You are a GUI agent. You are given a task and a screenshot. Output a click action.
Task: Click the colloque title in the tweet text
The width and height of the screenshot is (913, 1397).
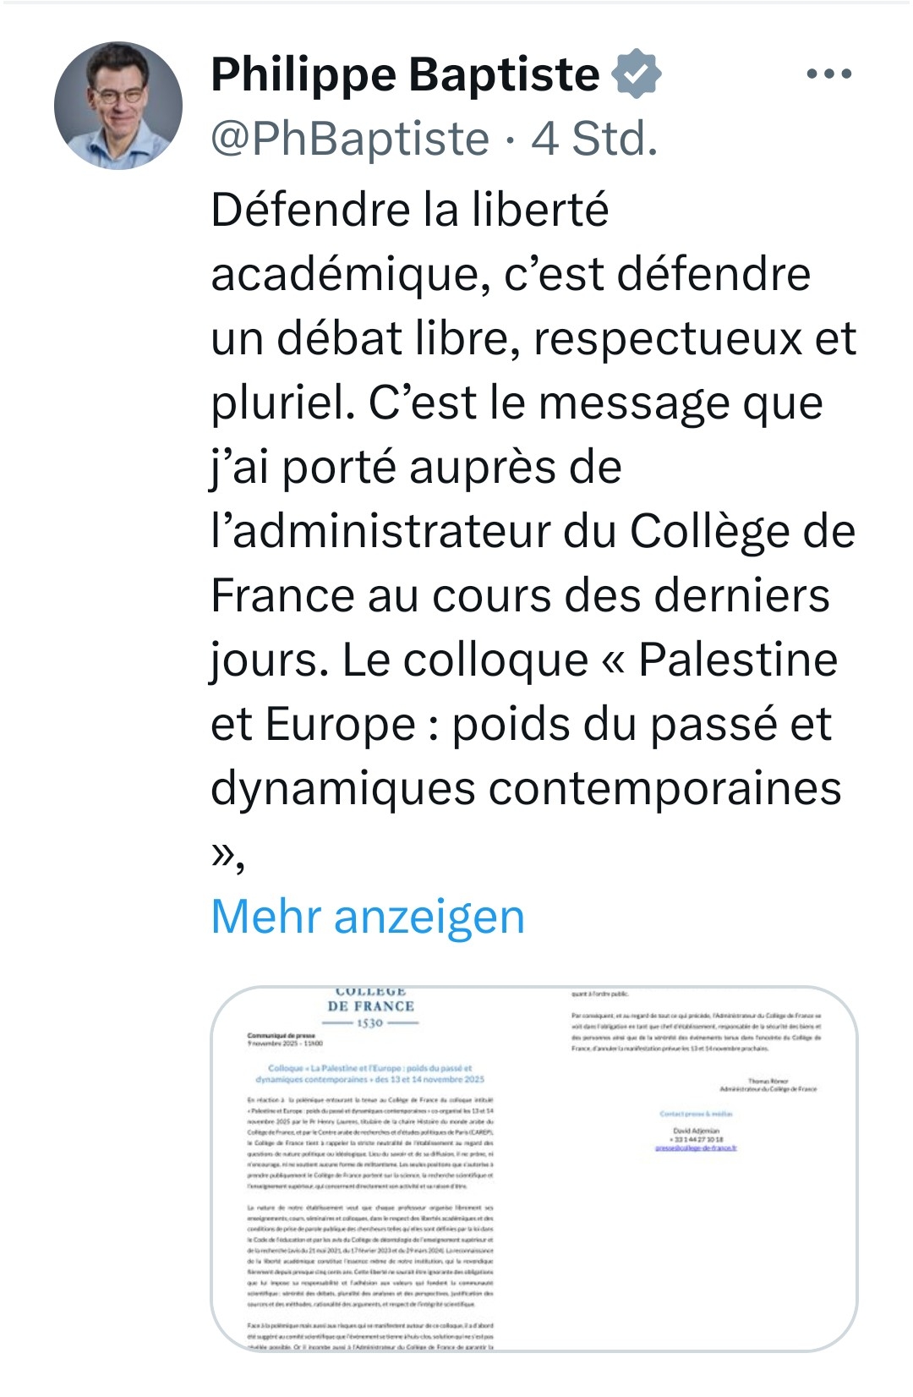(524, 724)
